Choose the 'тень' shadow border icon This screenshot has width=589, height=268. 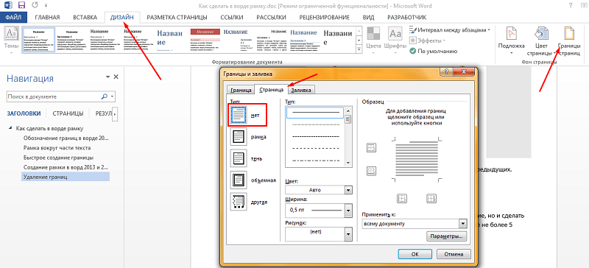pos(238,158)
